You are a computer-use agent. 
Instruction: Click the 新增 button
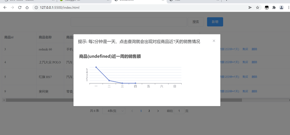215,22
